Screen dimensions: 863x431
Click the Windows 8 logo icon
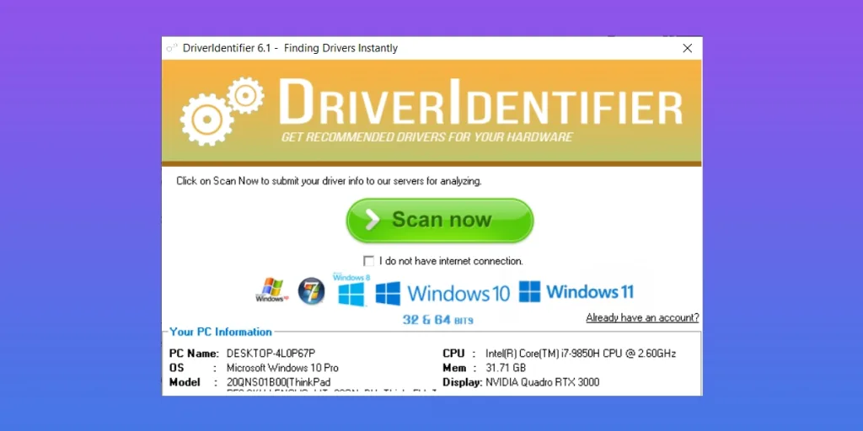[x=351, y=290]
